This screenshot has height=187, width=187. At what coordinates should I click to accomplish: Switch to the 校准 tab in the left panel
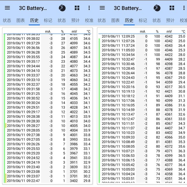(x=89, y=20)
